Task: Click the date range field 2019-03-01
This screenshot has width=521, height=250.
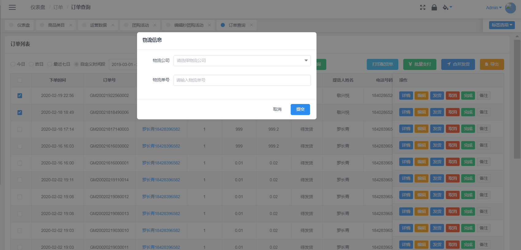Action: (x=123, y=64)
